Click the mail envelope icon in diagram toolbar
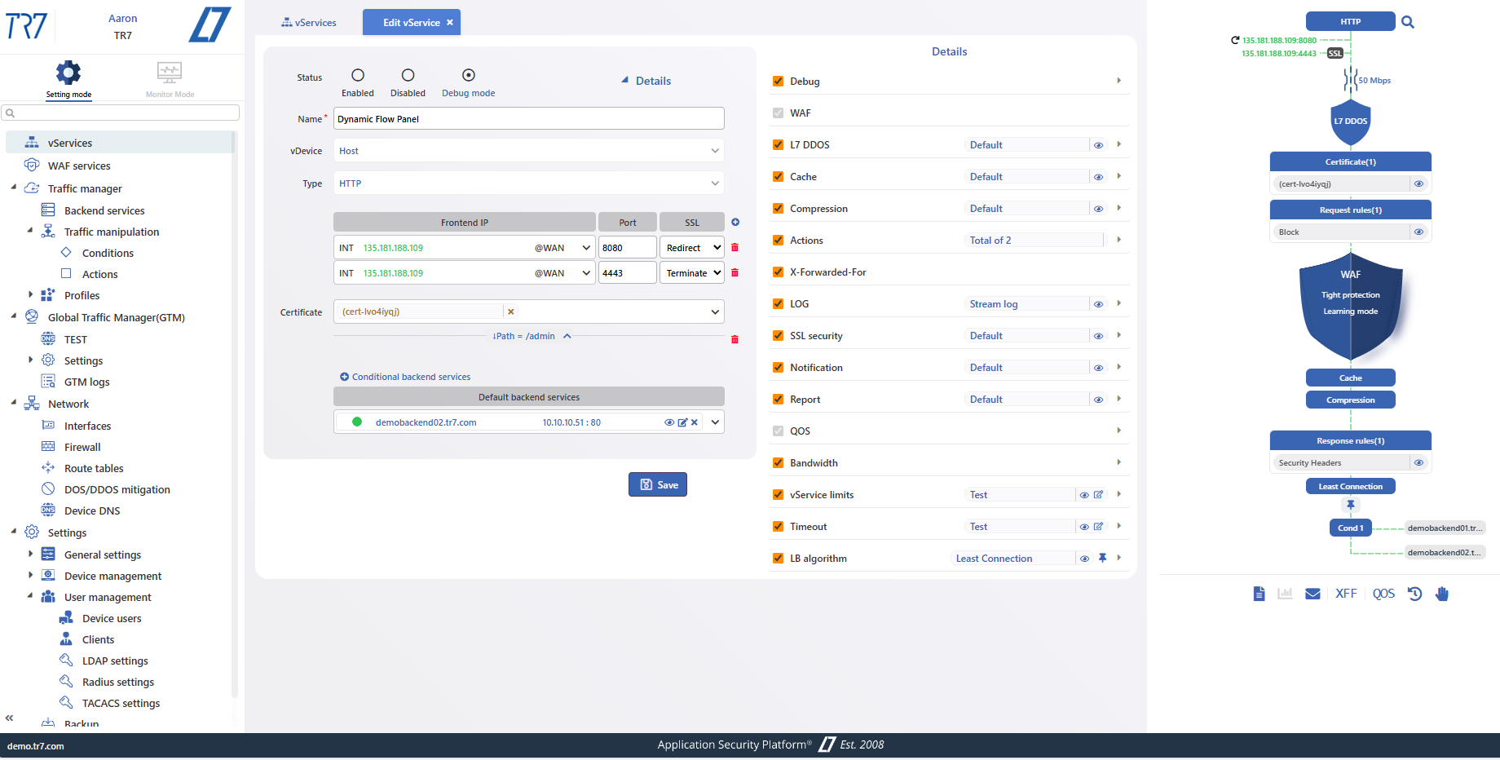This screenshot has height=760, width=1500. (1312, 594)
